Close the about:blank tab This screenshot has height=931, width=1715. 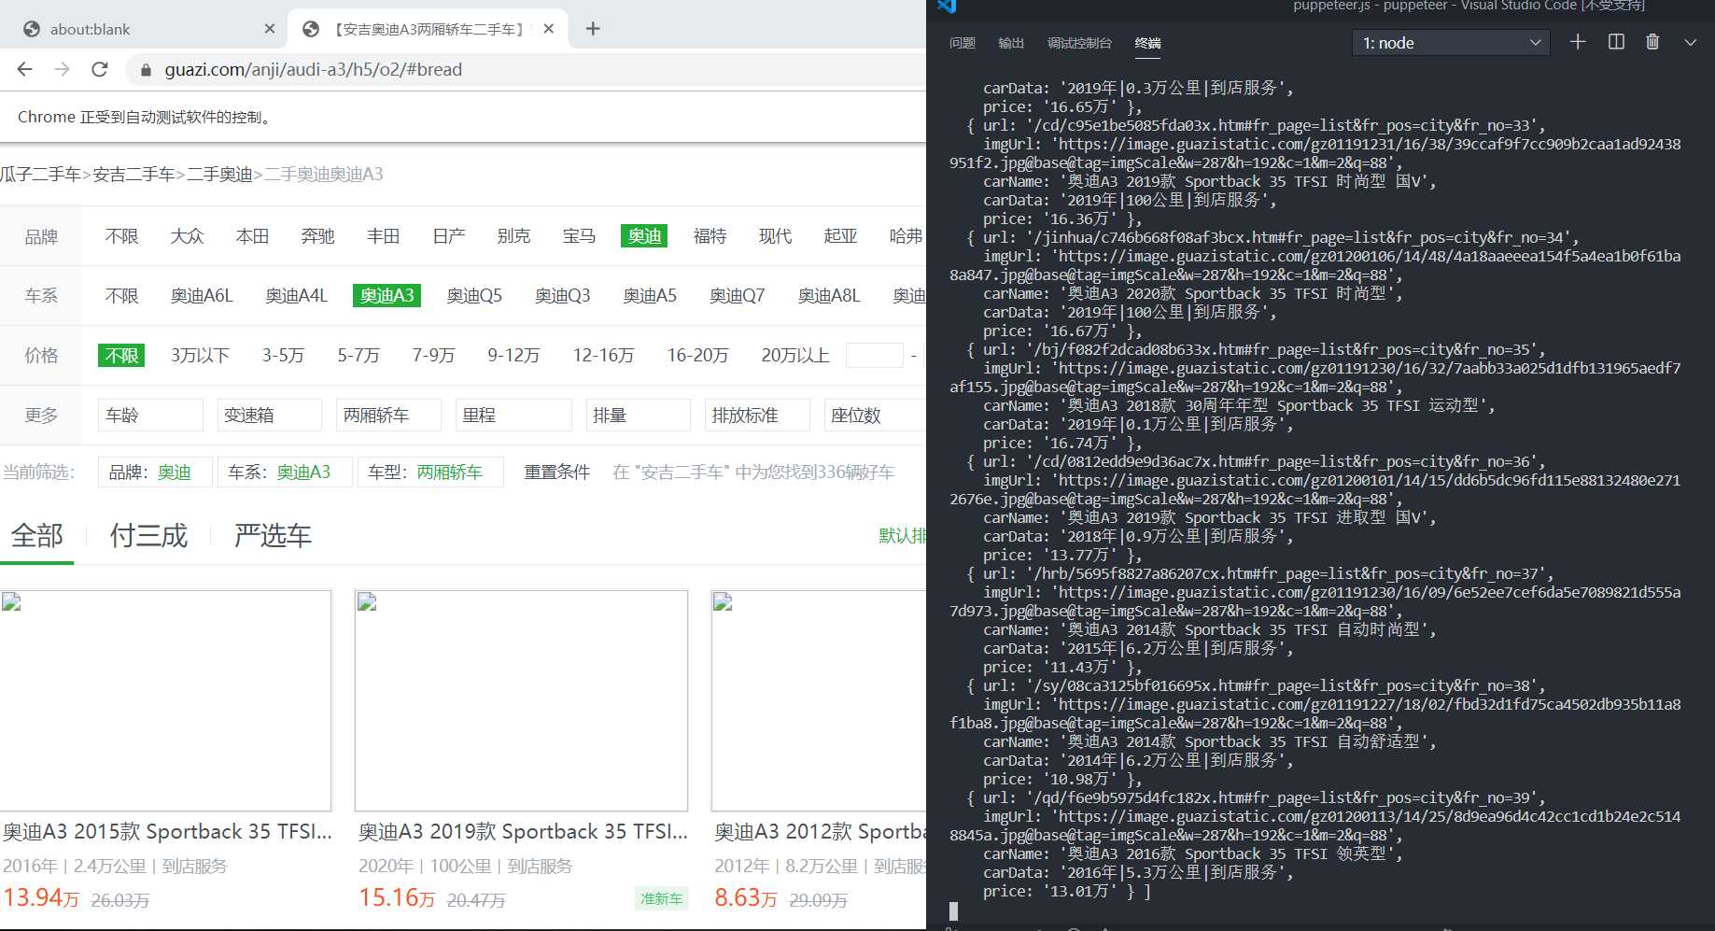[270, 29]
